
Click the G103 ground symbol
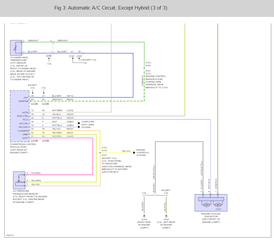(166, 216)
